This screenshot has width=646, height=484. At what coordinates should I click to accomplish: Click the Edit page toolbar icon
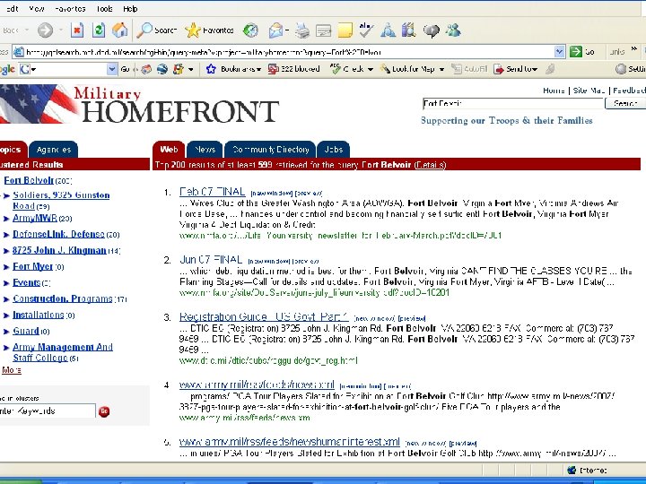pos(323,30)
